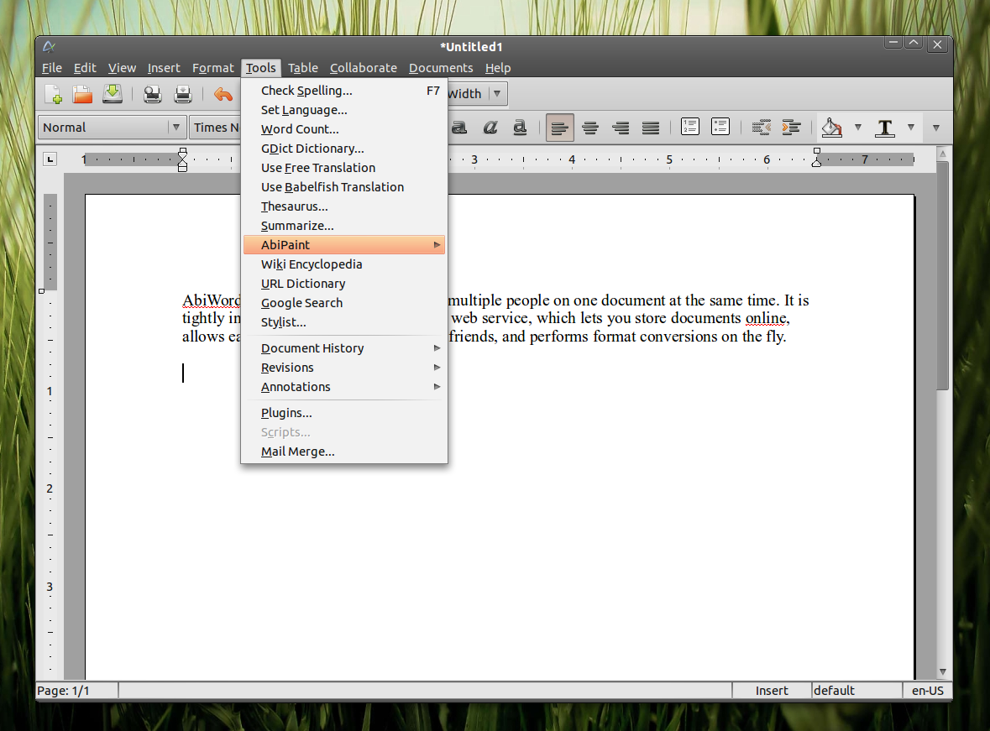Screen dimensions: 990x731
Task: Apply highlight color to text
Action: [834, 127]
